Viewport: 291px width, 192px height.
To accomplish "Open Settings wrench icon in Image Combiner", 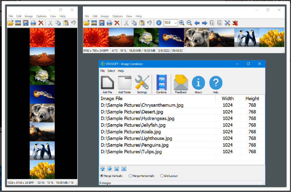I will [x=142, y=84].
